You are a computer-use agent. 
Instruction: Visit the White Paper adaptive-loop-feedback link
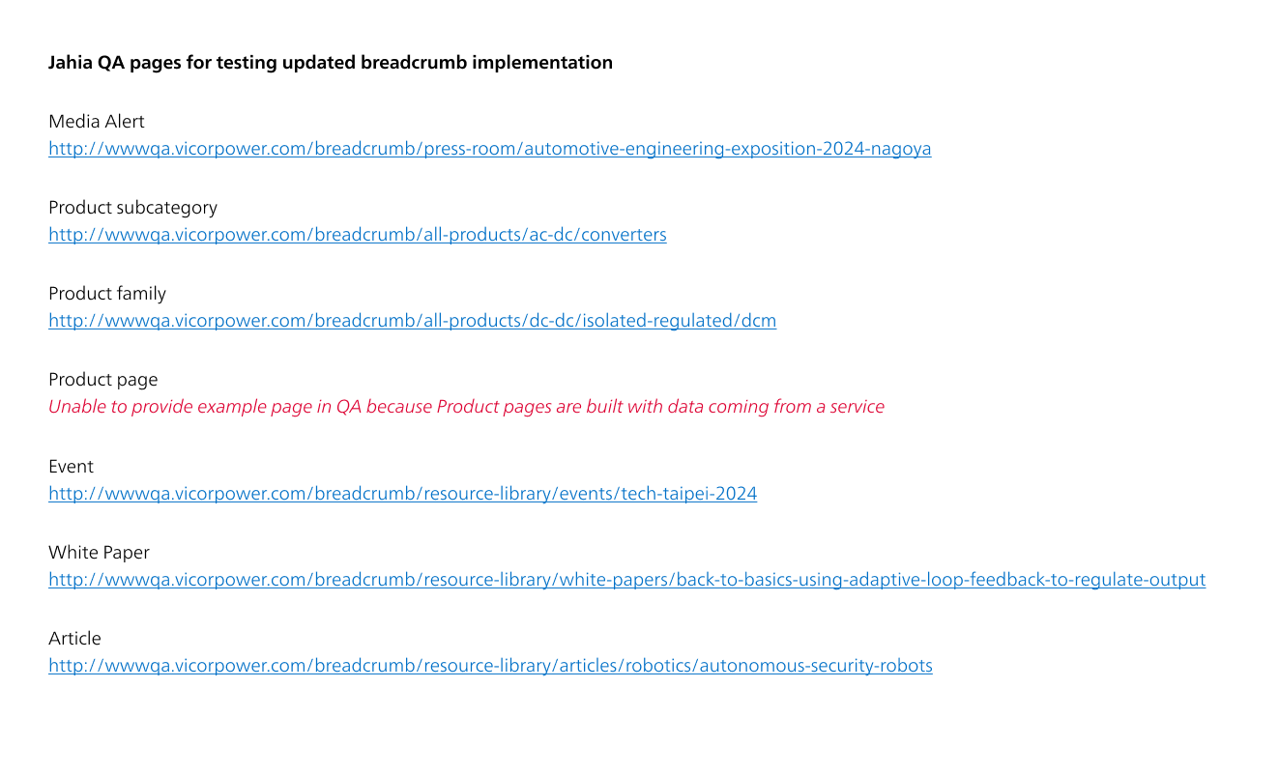627,580
